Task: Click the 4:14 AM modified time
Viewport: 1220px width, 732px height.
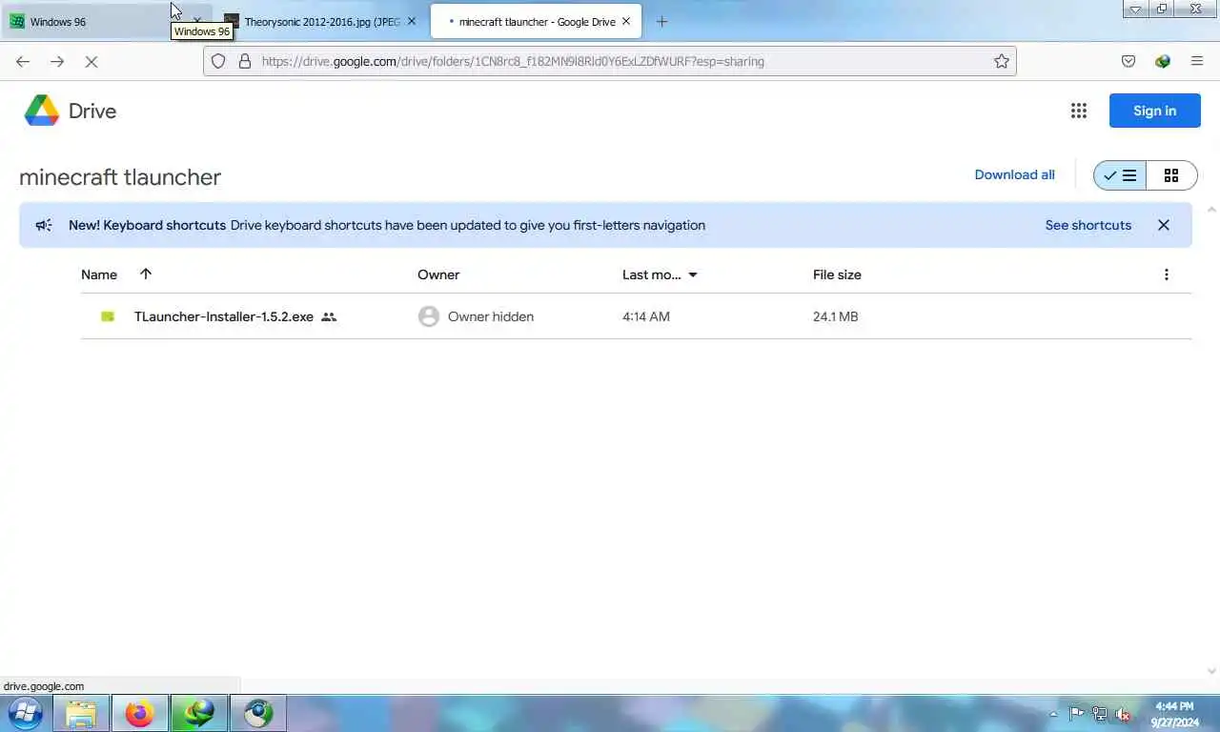Action: click(646, 316)
